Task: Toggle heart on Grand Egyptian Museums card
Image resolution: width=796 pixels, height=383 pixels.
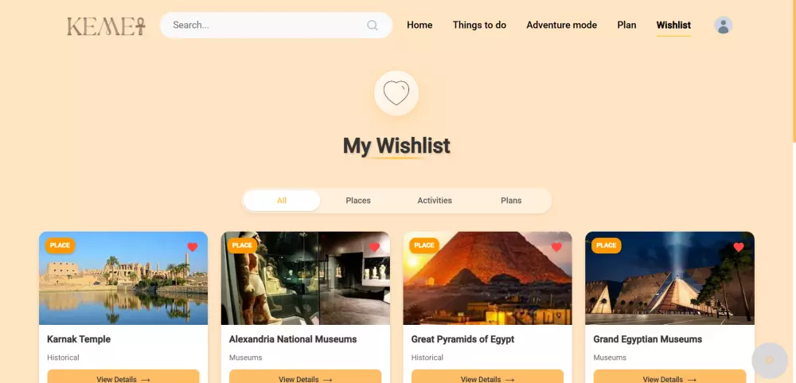Action: coord(739,247)
